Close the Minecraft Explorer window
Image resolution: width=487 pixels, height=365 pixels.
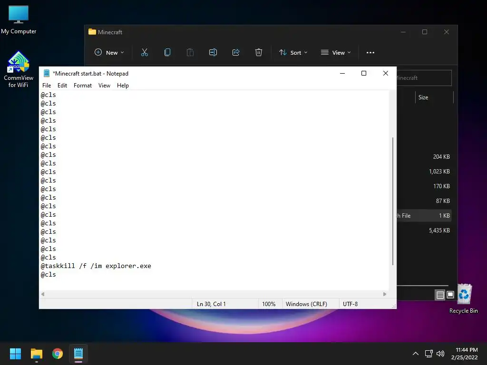[446, 32]
